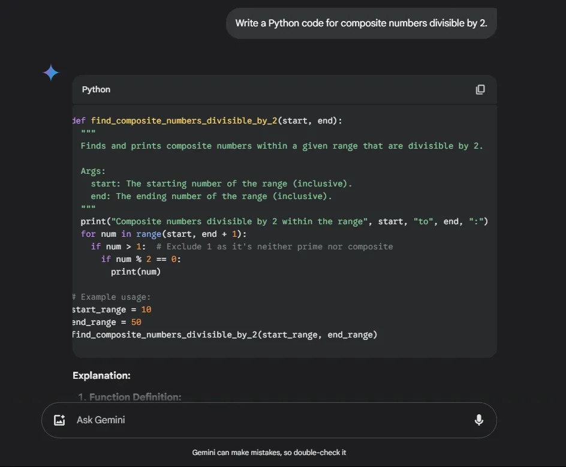
Task: Select the user prompt about composite numbers
Action: pos(362,23)
